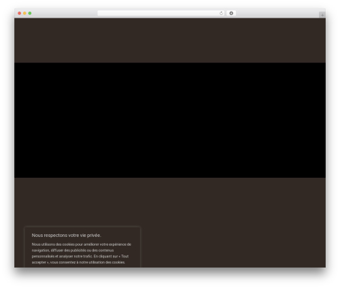Click the cookie notice paragraph starting "Nous utilisons des cookies"
Image resolution: width=340 pixels, height=288 pixels.
click(x=82, y=253)
